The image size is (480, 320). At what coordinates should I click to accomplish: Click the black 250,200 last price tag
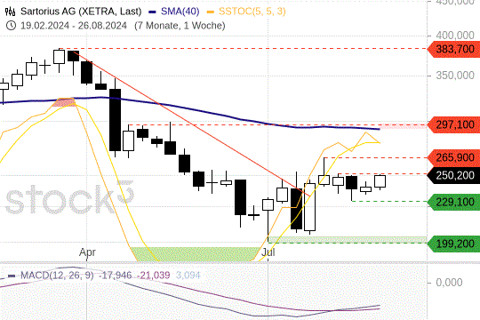pyautogui.click(x=453, y=175)
